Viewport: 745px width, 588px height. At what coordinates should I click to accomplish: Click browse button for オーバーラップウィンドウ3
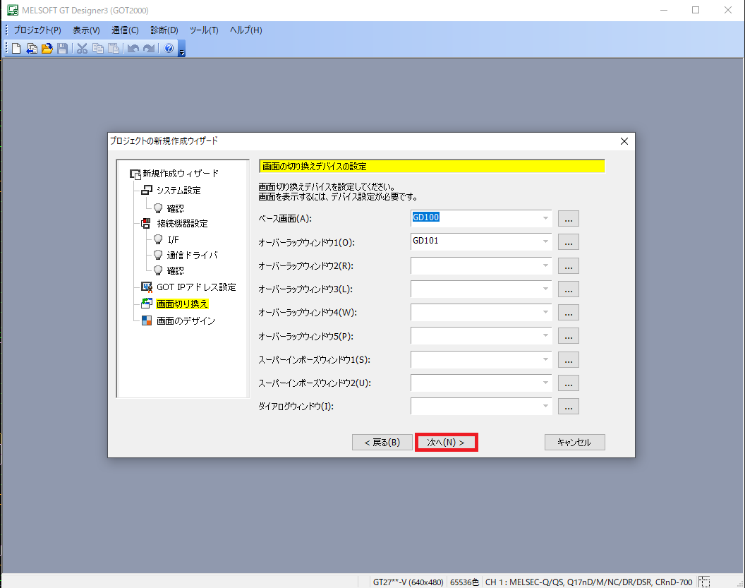point(568,289)
